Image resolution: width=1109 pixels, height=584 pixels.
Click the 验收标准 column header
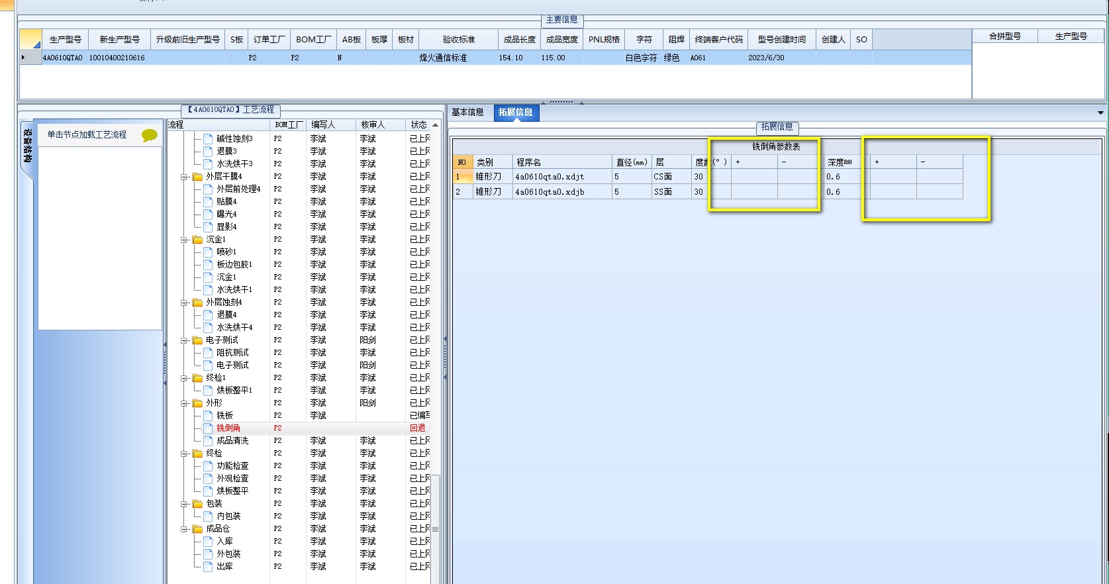(458, 40)
